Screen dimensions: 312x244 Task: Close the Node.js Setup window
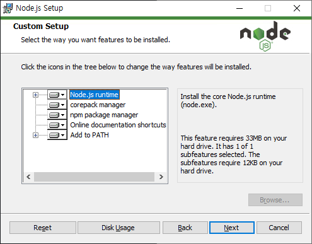[x=297, y=8]
